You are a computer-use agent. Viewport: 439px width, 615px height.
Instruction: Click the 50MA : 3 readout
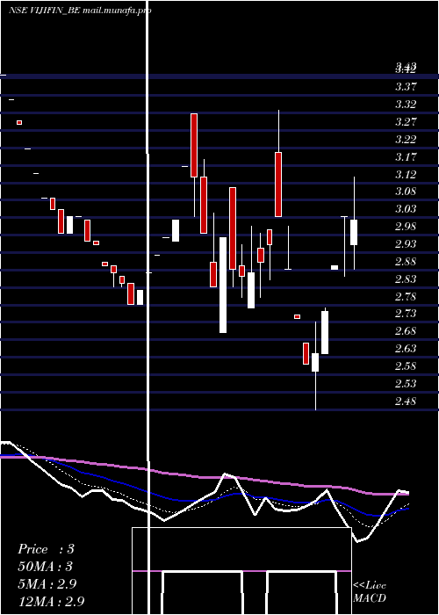pos(46,567)
